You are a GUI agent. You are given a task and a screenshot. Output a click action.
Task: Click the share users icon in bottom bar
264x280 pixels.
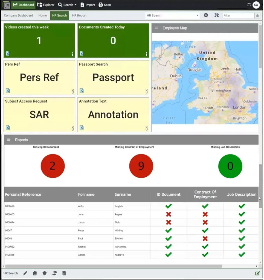54,273
